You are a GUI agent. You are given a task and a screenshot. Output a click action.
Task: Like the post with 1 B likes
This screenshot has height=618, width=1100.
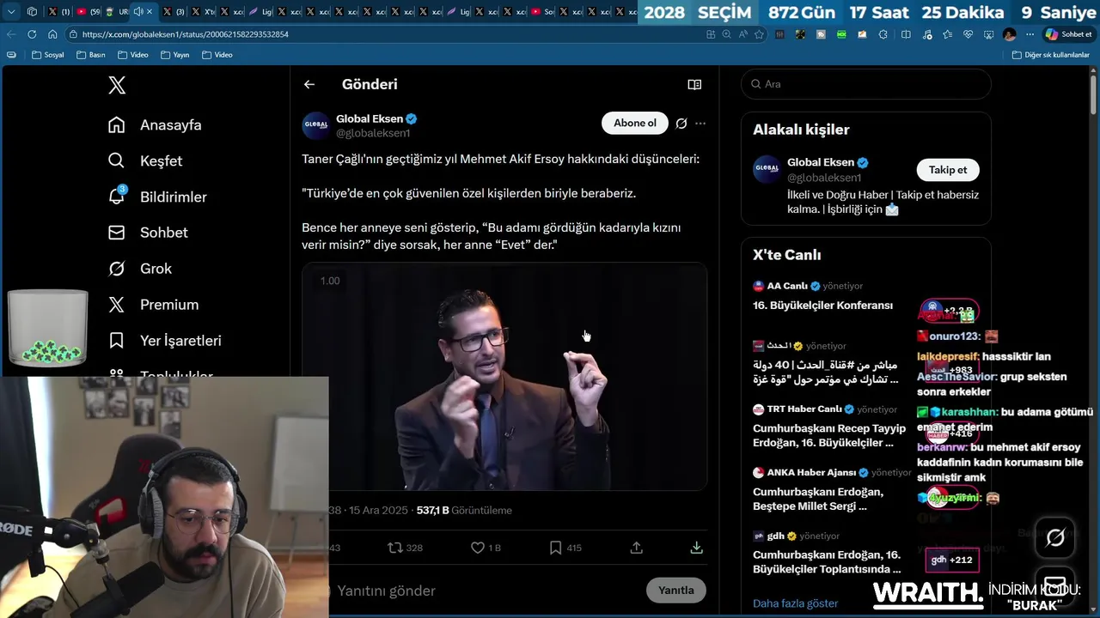coord(486,548)
